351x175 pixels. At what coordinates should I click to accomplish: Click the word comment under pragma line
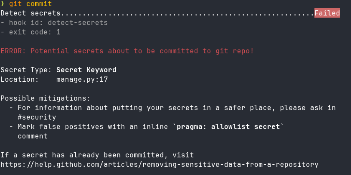coord(32,136)
